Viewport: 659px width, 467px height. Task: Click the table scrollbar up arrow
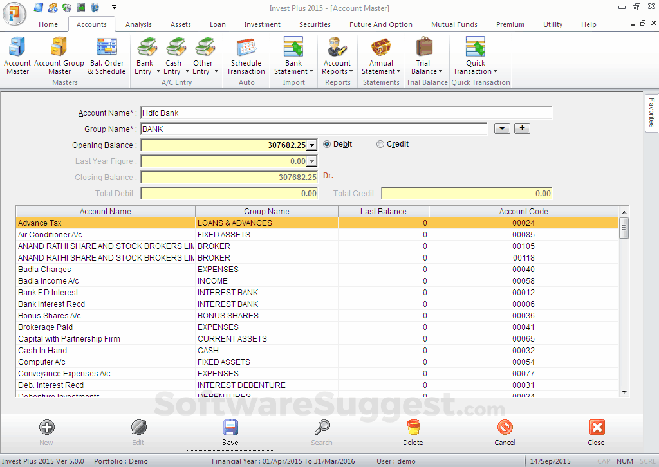pyautogui.click(x=624, y=212)
